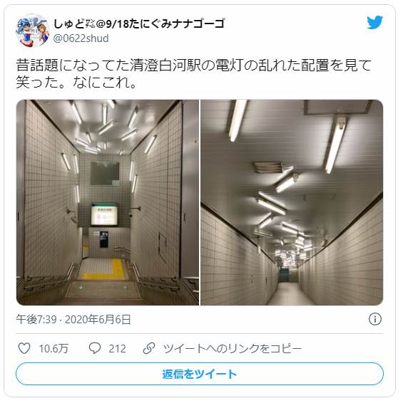This screenshot has height=403, width=403.
Task: Click the Twitter bird logo
Action: (374, 22)
